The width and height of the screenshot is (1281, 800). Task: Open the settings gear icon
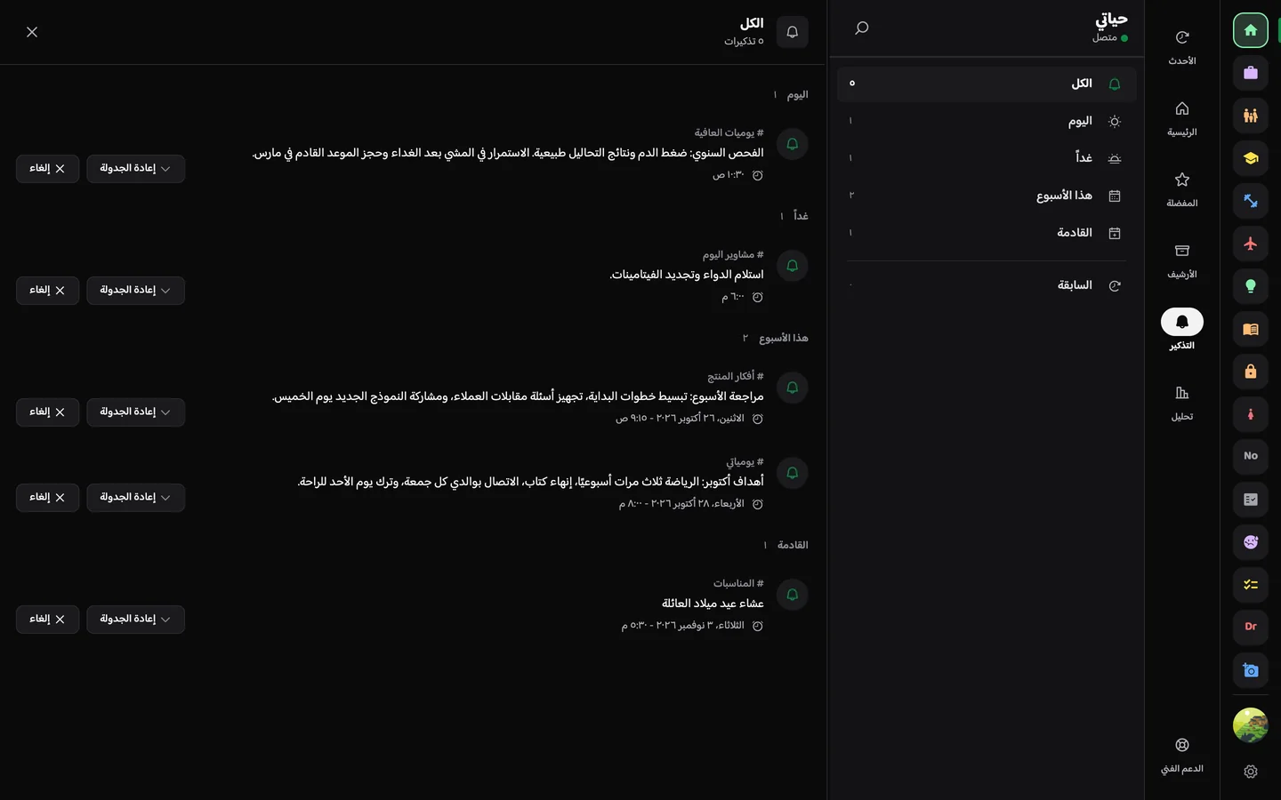[1251, 772]
